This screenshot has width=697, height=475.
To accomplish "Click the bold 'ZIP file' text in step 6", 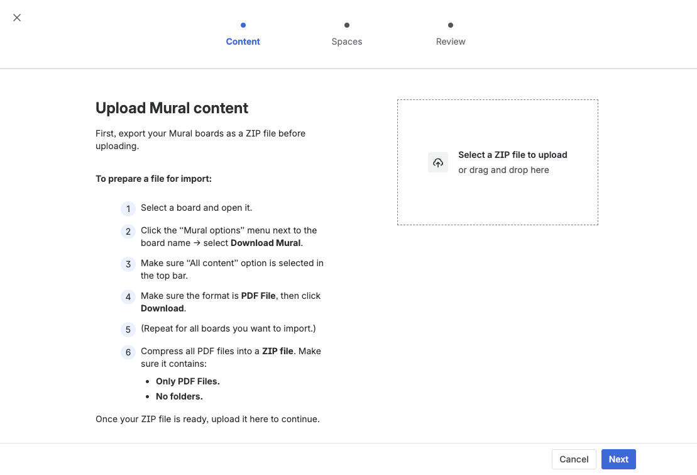I will [x=277, y=351].
